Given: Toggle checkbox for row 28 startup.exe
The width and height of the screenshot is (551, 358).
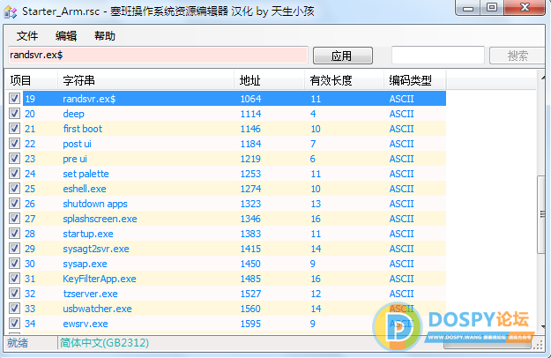Looking at the screenshot, I should pos(14,234).
